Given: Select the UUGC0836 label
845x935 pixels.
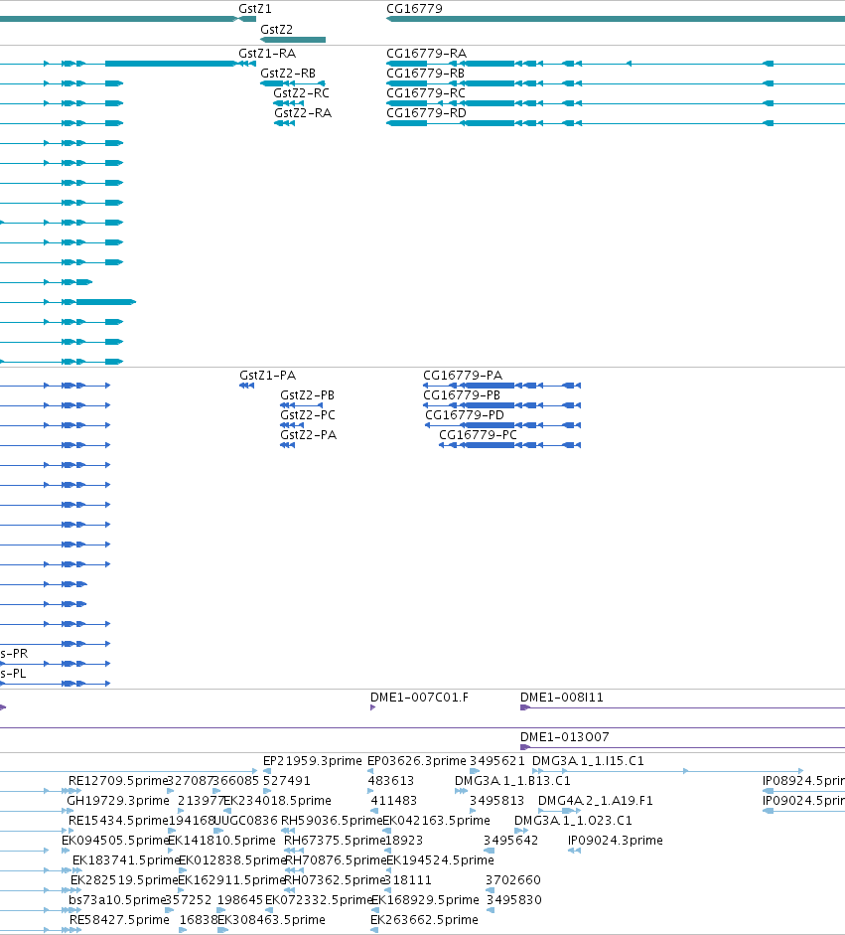Looking at the screenshot, I should [245, 821].
